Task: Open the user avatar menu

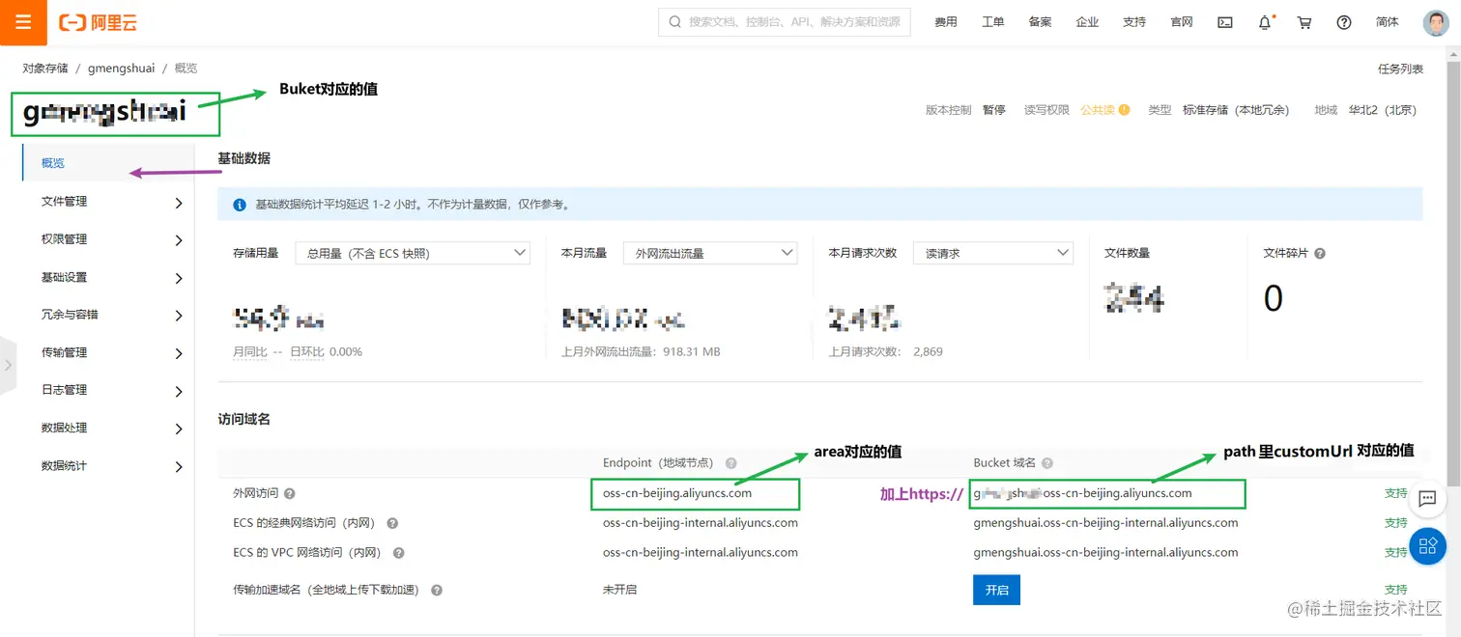Action: pos(1436,22)
